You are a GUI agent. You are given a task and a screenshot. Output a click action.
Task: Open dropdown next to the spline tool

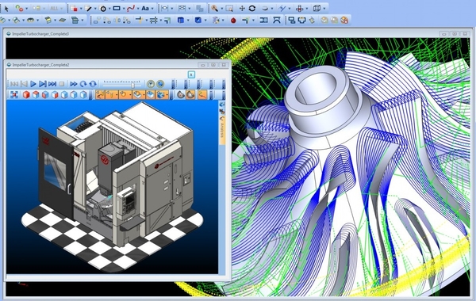click(138, 9)
